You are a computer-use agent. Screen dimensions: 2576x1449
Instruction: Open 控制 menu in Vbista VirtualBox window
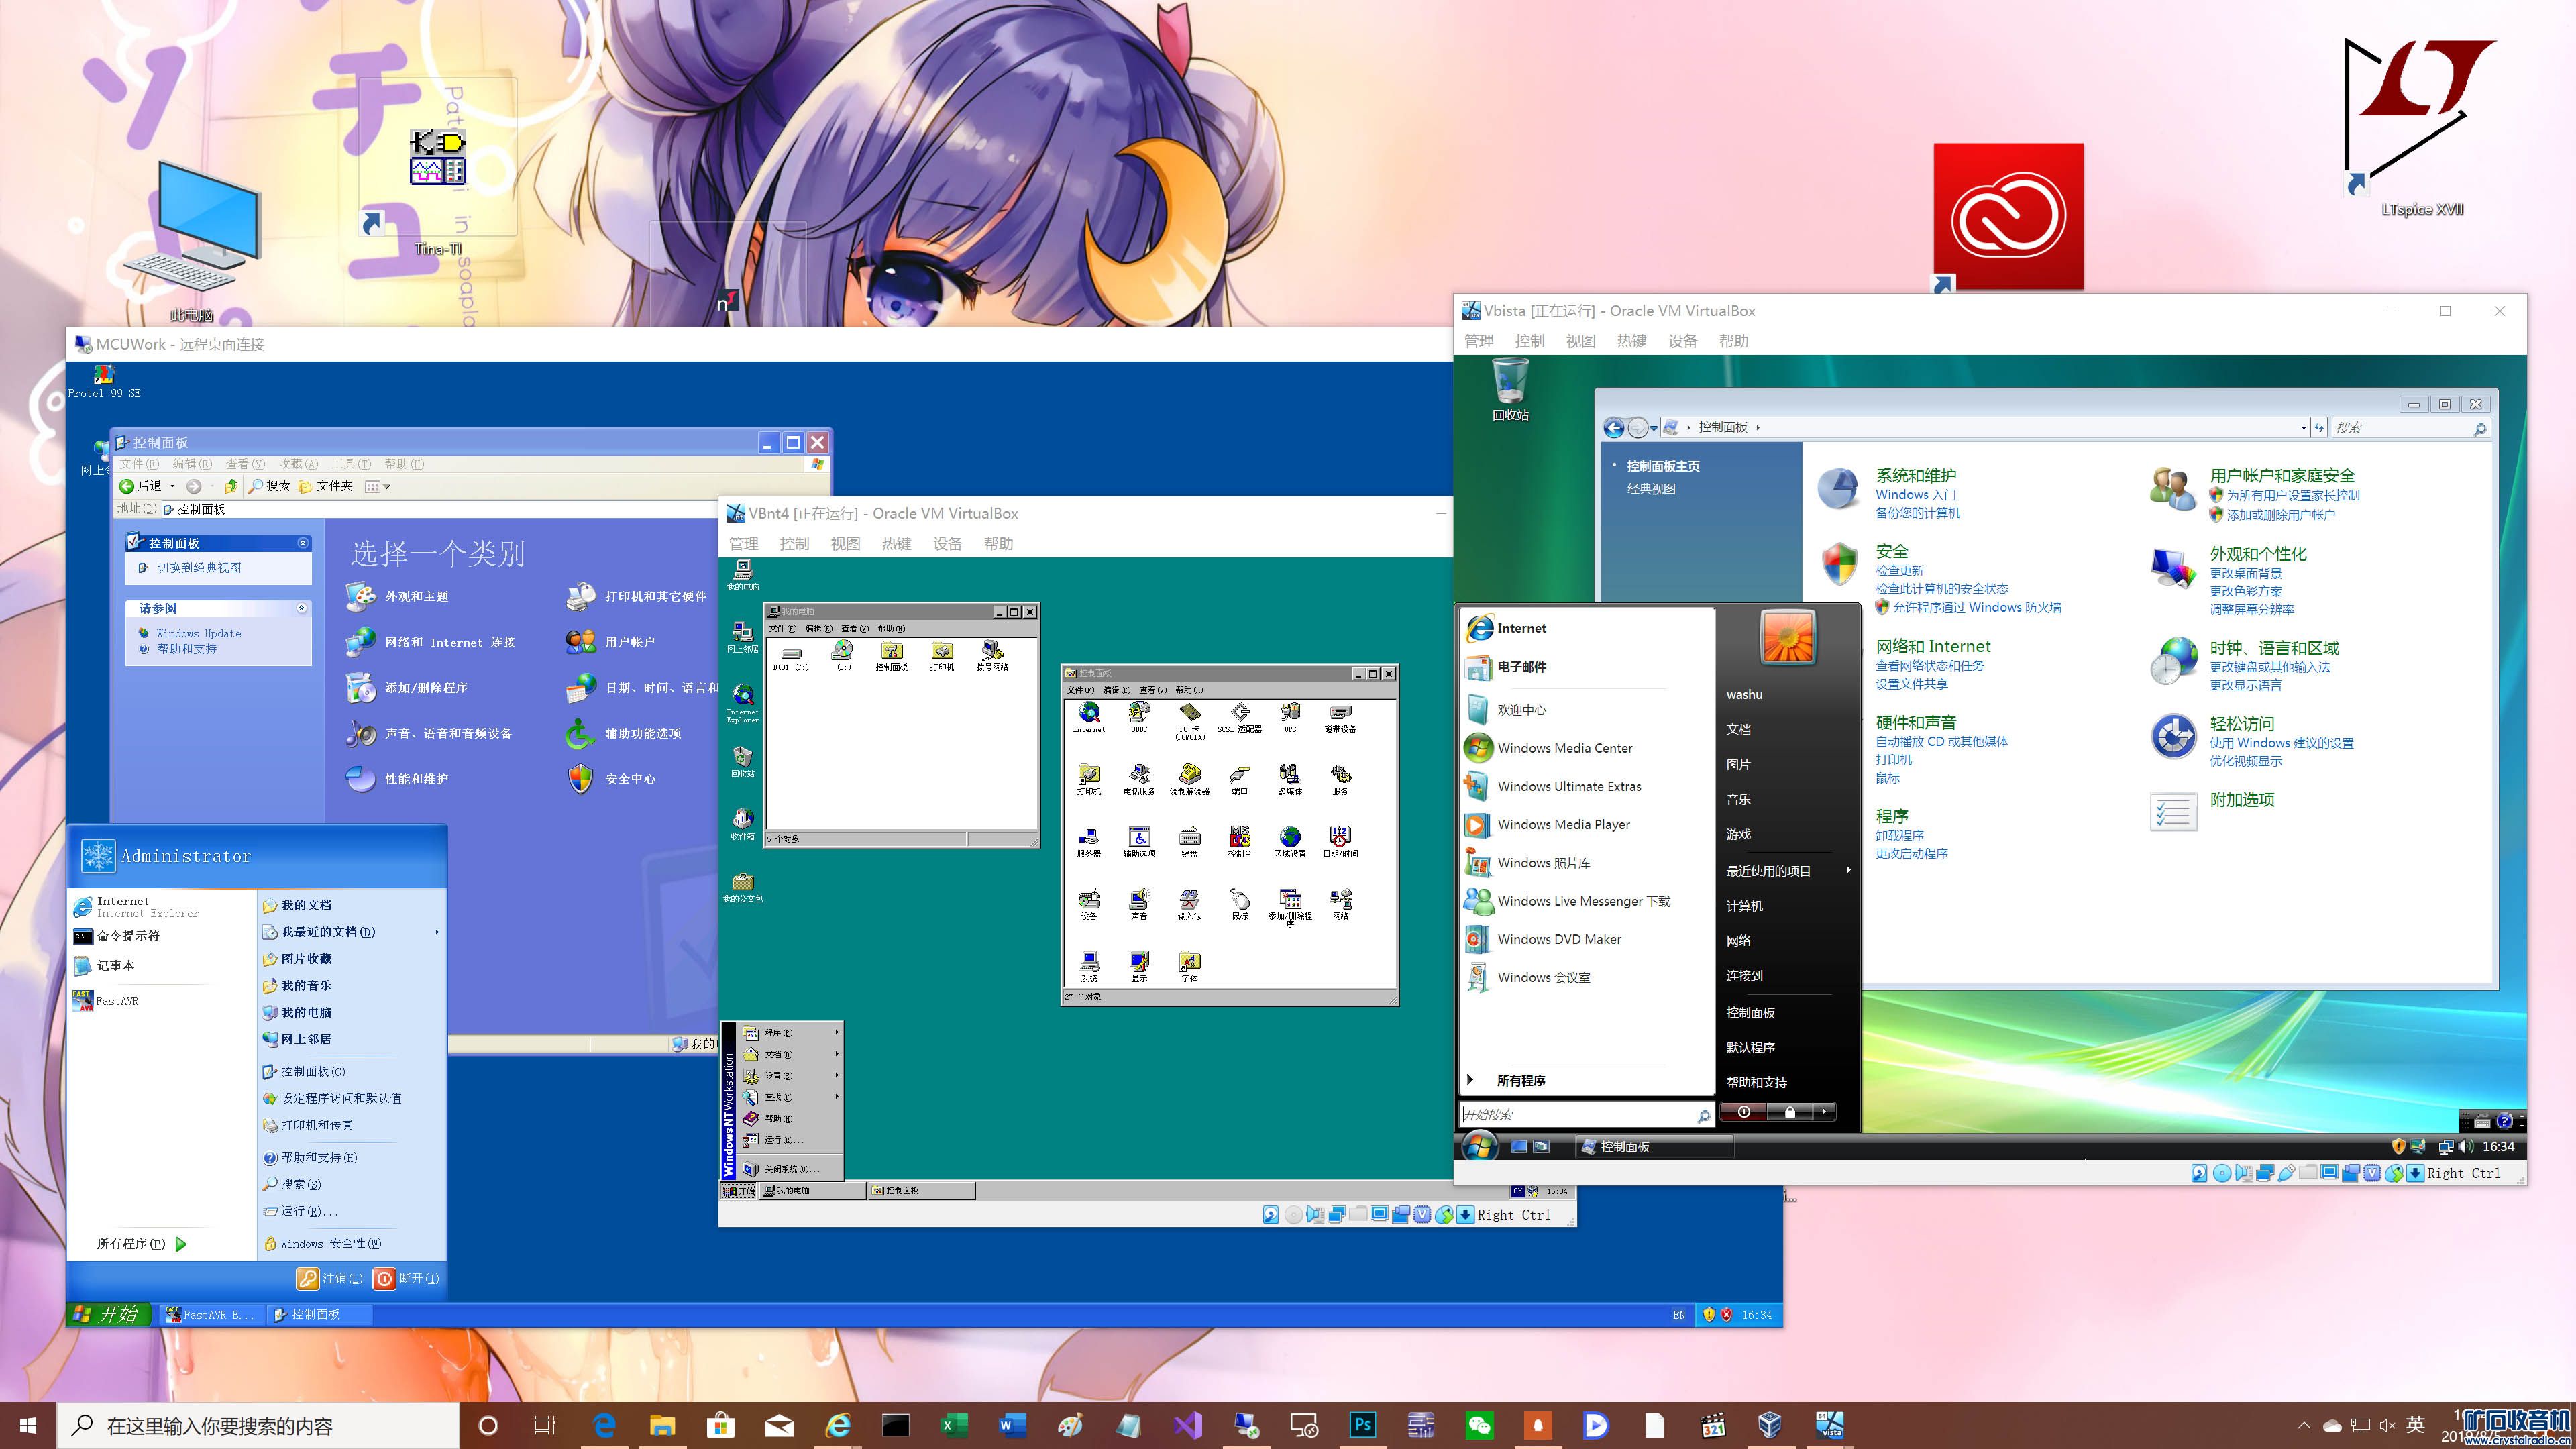coord(1529,341)
